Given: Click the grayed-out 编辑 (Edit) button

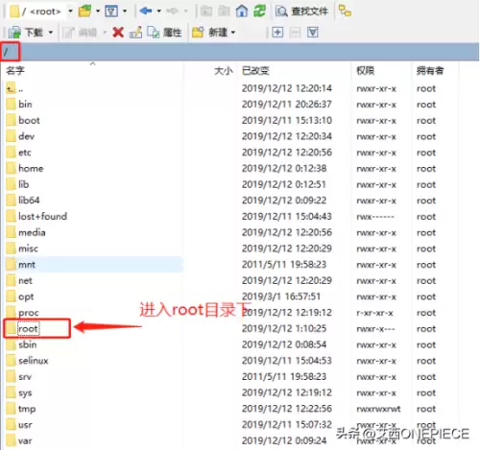Looking at the screenshot, I should 80,33.
